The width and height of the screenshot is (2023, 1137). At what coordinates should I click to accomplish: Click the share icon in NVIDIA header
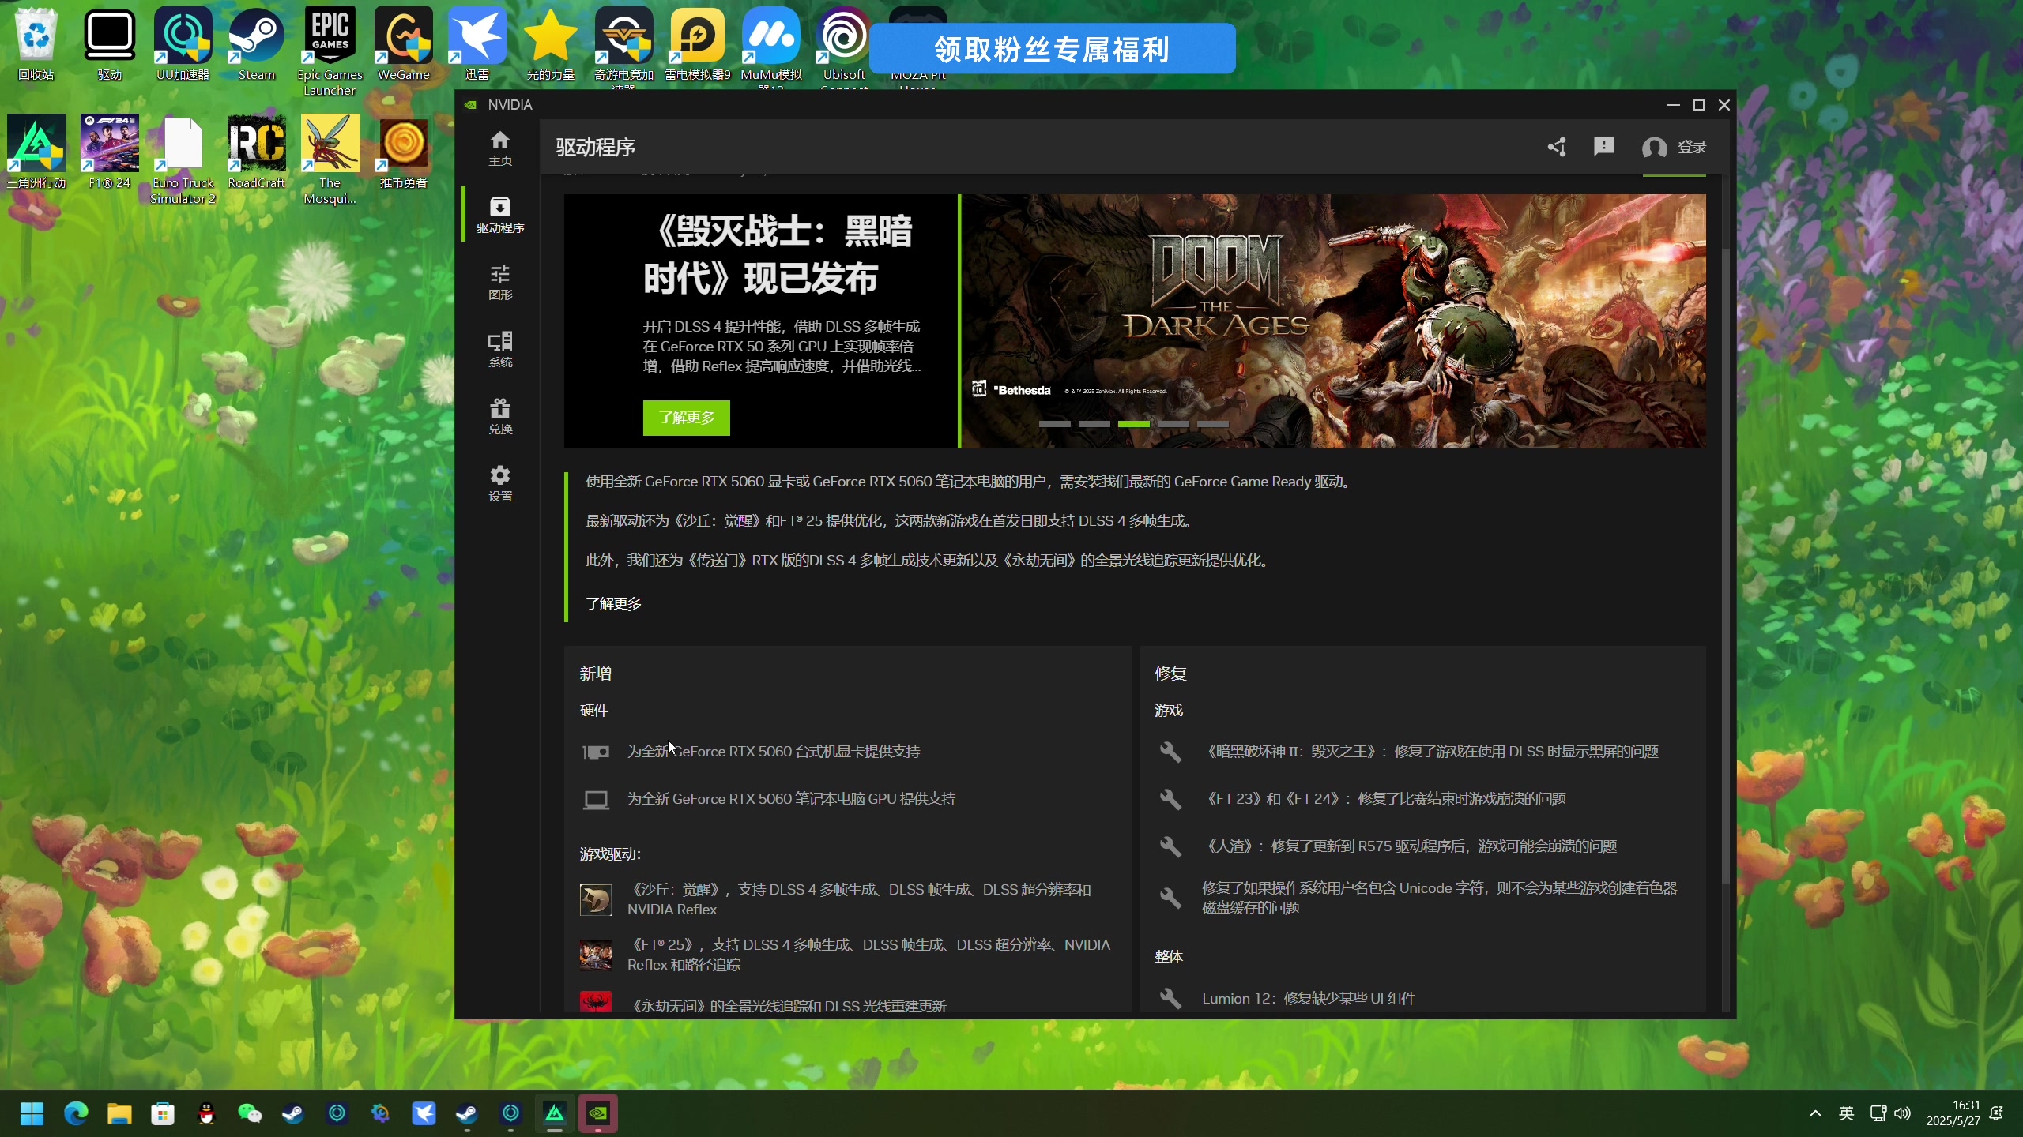1557,147
